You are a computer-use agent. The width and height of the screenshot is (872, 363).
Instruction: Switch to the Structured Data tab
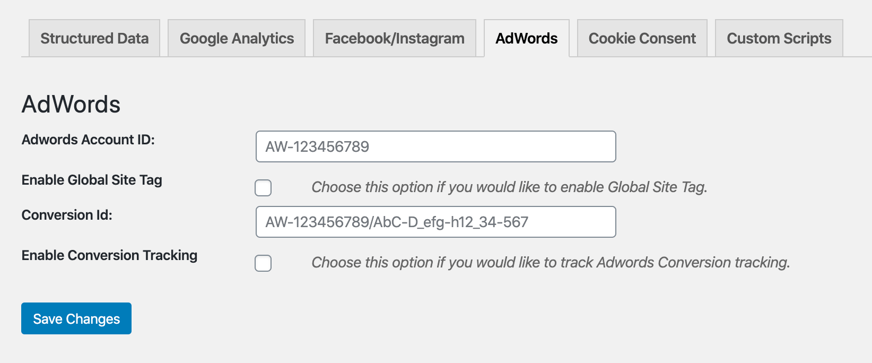coord(94,38)
